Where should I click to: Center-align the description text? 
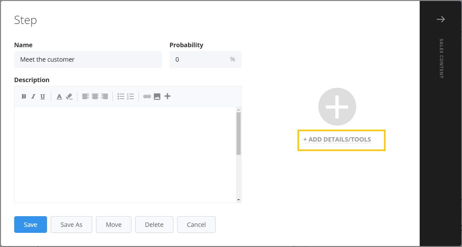click(x=95, y=96)
